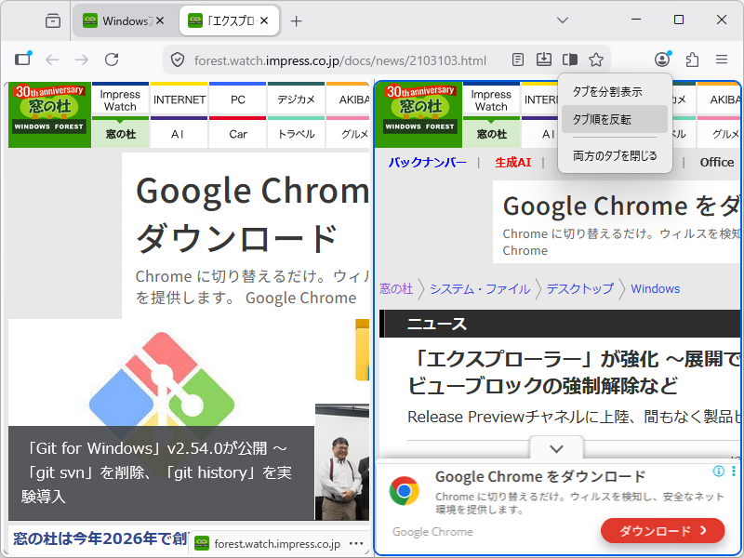Toggle the sidebar panel button

[x=23, y=59]
